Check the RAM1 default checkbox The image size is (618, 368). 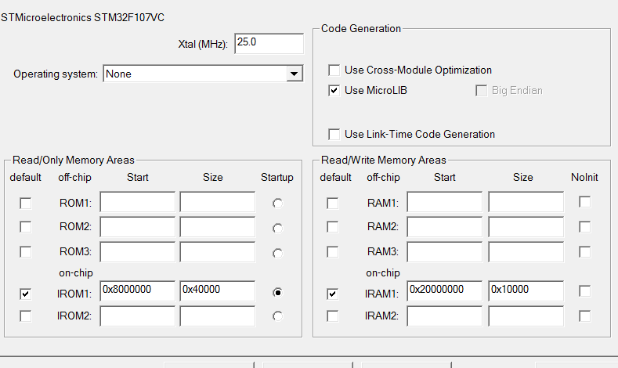coord(333,204)
